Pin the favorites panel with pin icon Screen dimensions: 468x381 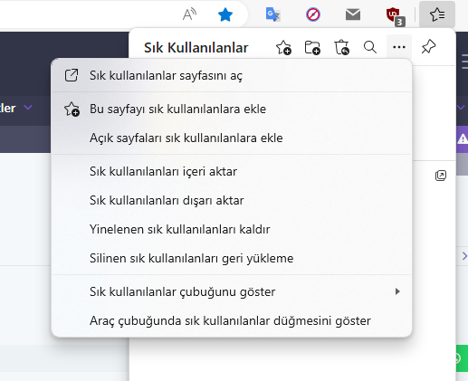(428, 47)
